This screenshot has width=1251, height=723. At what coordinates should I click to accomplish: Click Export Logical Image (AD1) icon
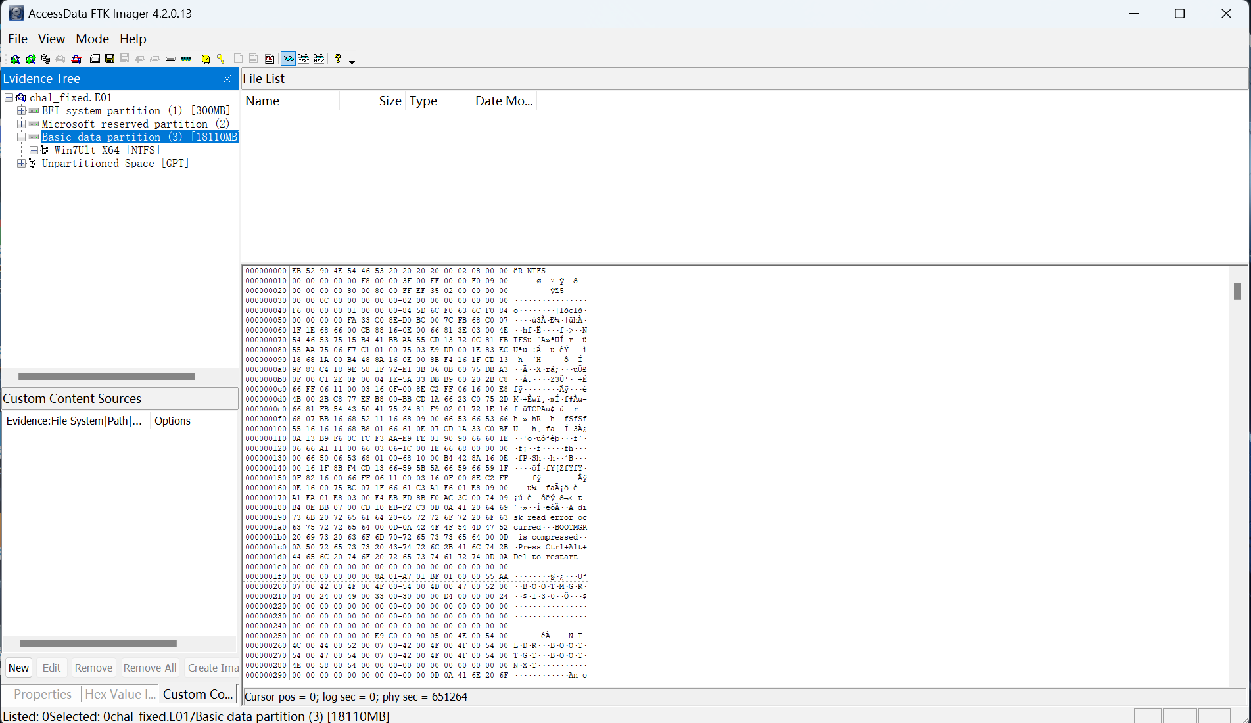pyautogui.click(x=124, y=59)
